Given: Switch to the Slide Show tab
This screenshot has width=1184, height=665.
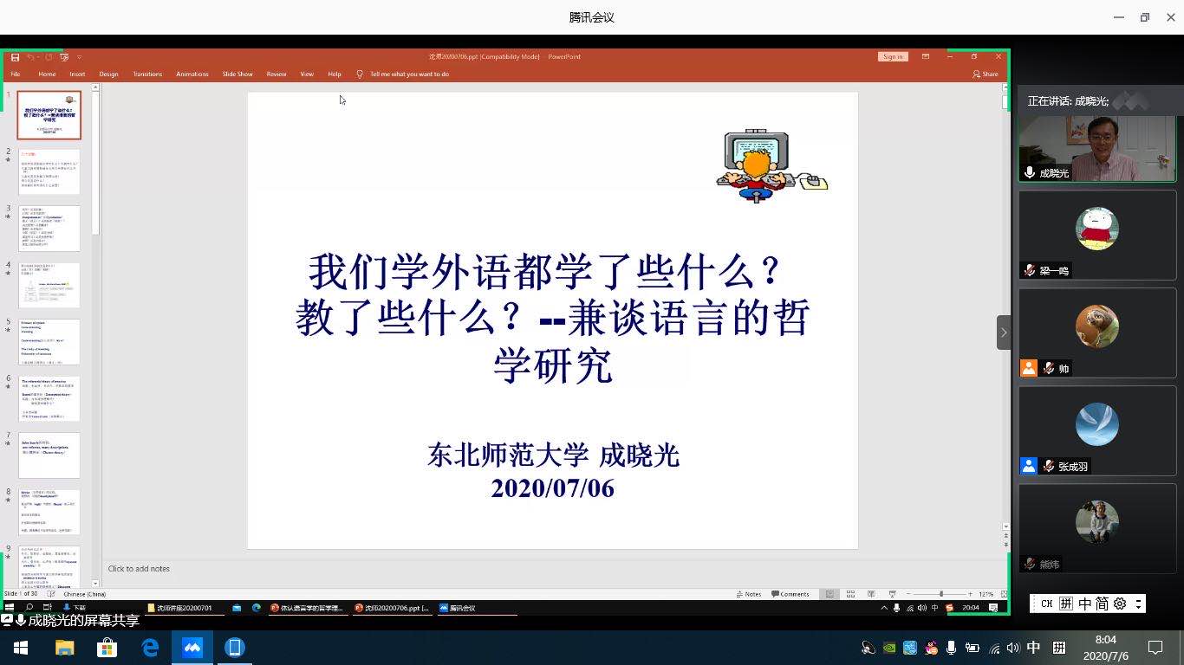Looking at the screenshot, I should (237, 74).
